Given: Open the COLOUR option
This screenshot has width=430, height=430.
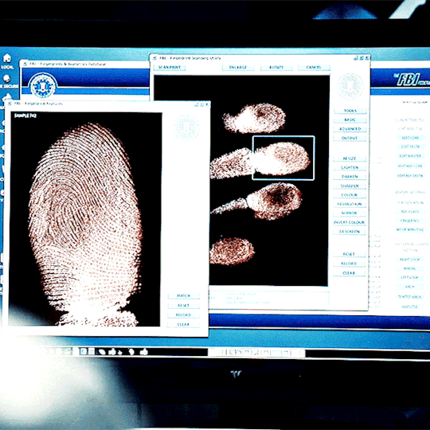Looking at the screenshot, I should tap(350, 195).
